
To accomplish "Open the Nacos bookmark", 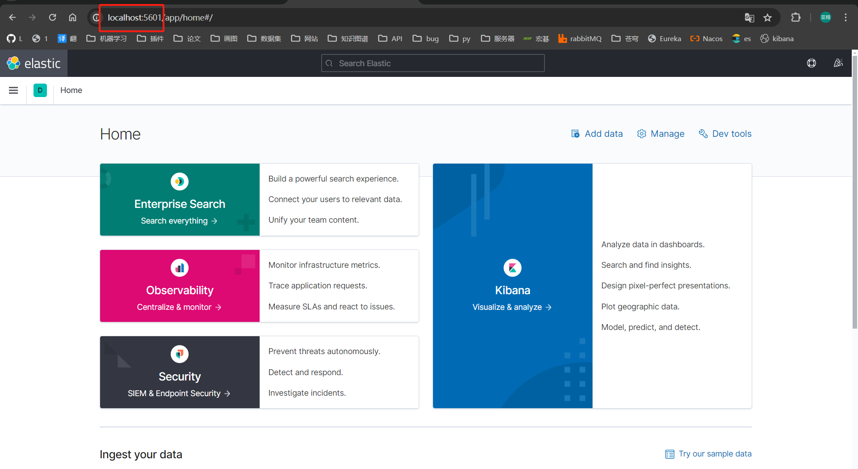I will [707, 38].
